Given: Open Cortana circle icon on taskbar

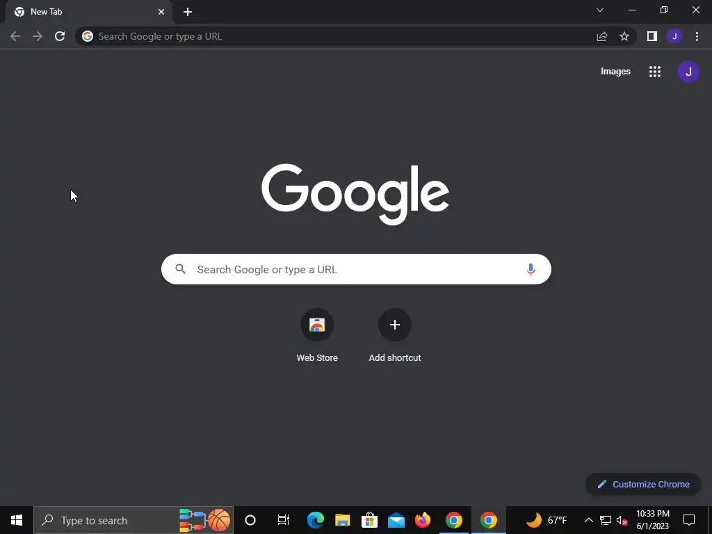Looking at the screenshot, I should coord(250,520).
